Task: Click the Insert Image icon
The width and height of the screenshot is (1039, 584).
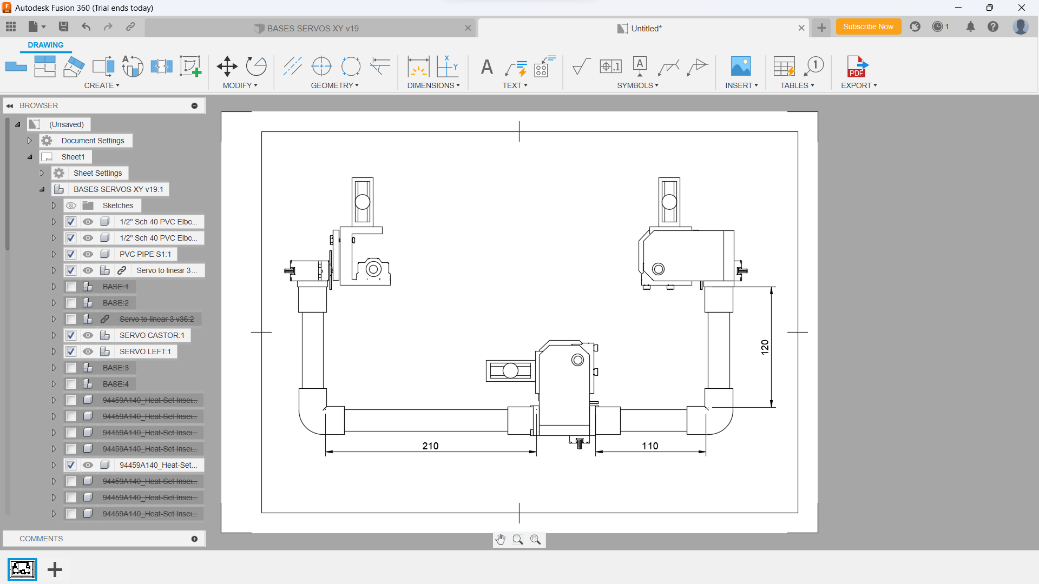Action: [740, 67]
